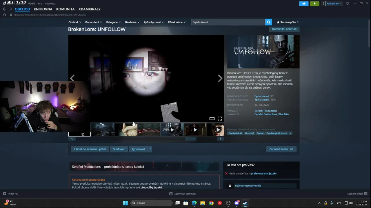Expand the Způsoby hraní dropdown
This screenshot has height=208, width=371.
[154, 22]
